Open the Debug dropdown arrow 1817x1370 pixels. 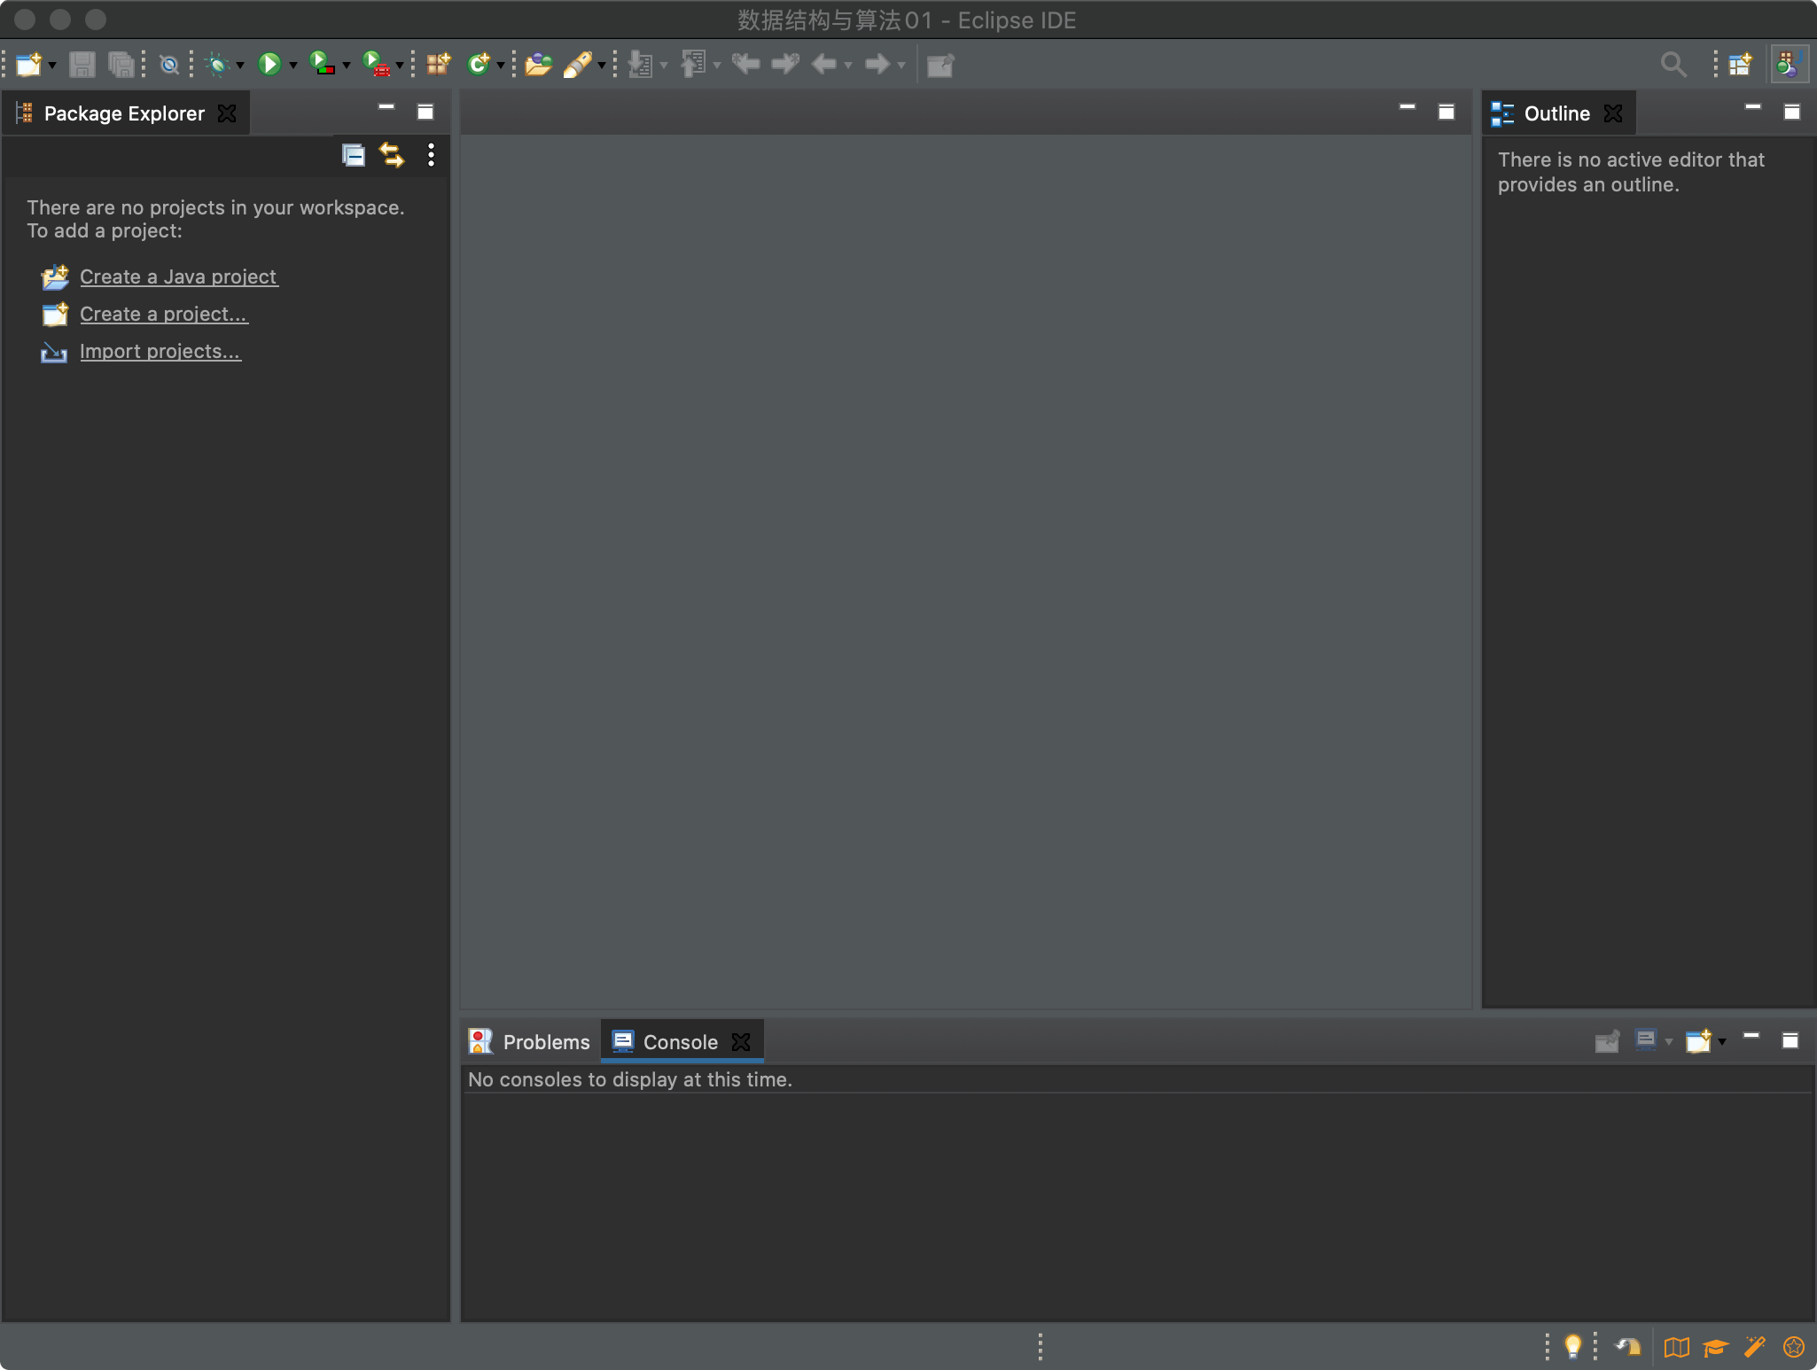(240, 66)
